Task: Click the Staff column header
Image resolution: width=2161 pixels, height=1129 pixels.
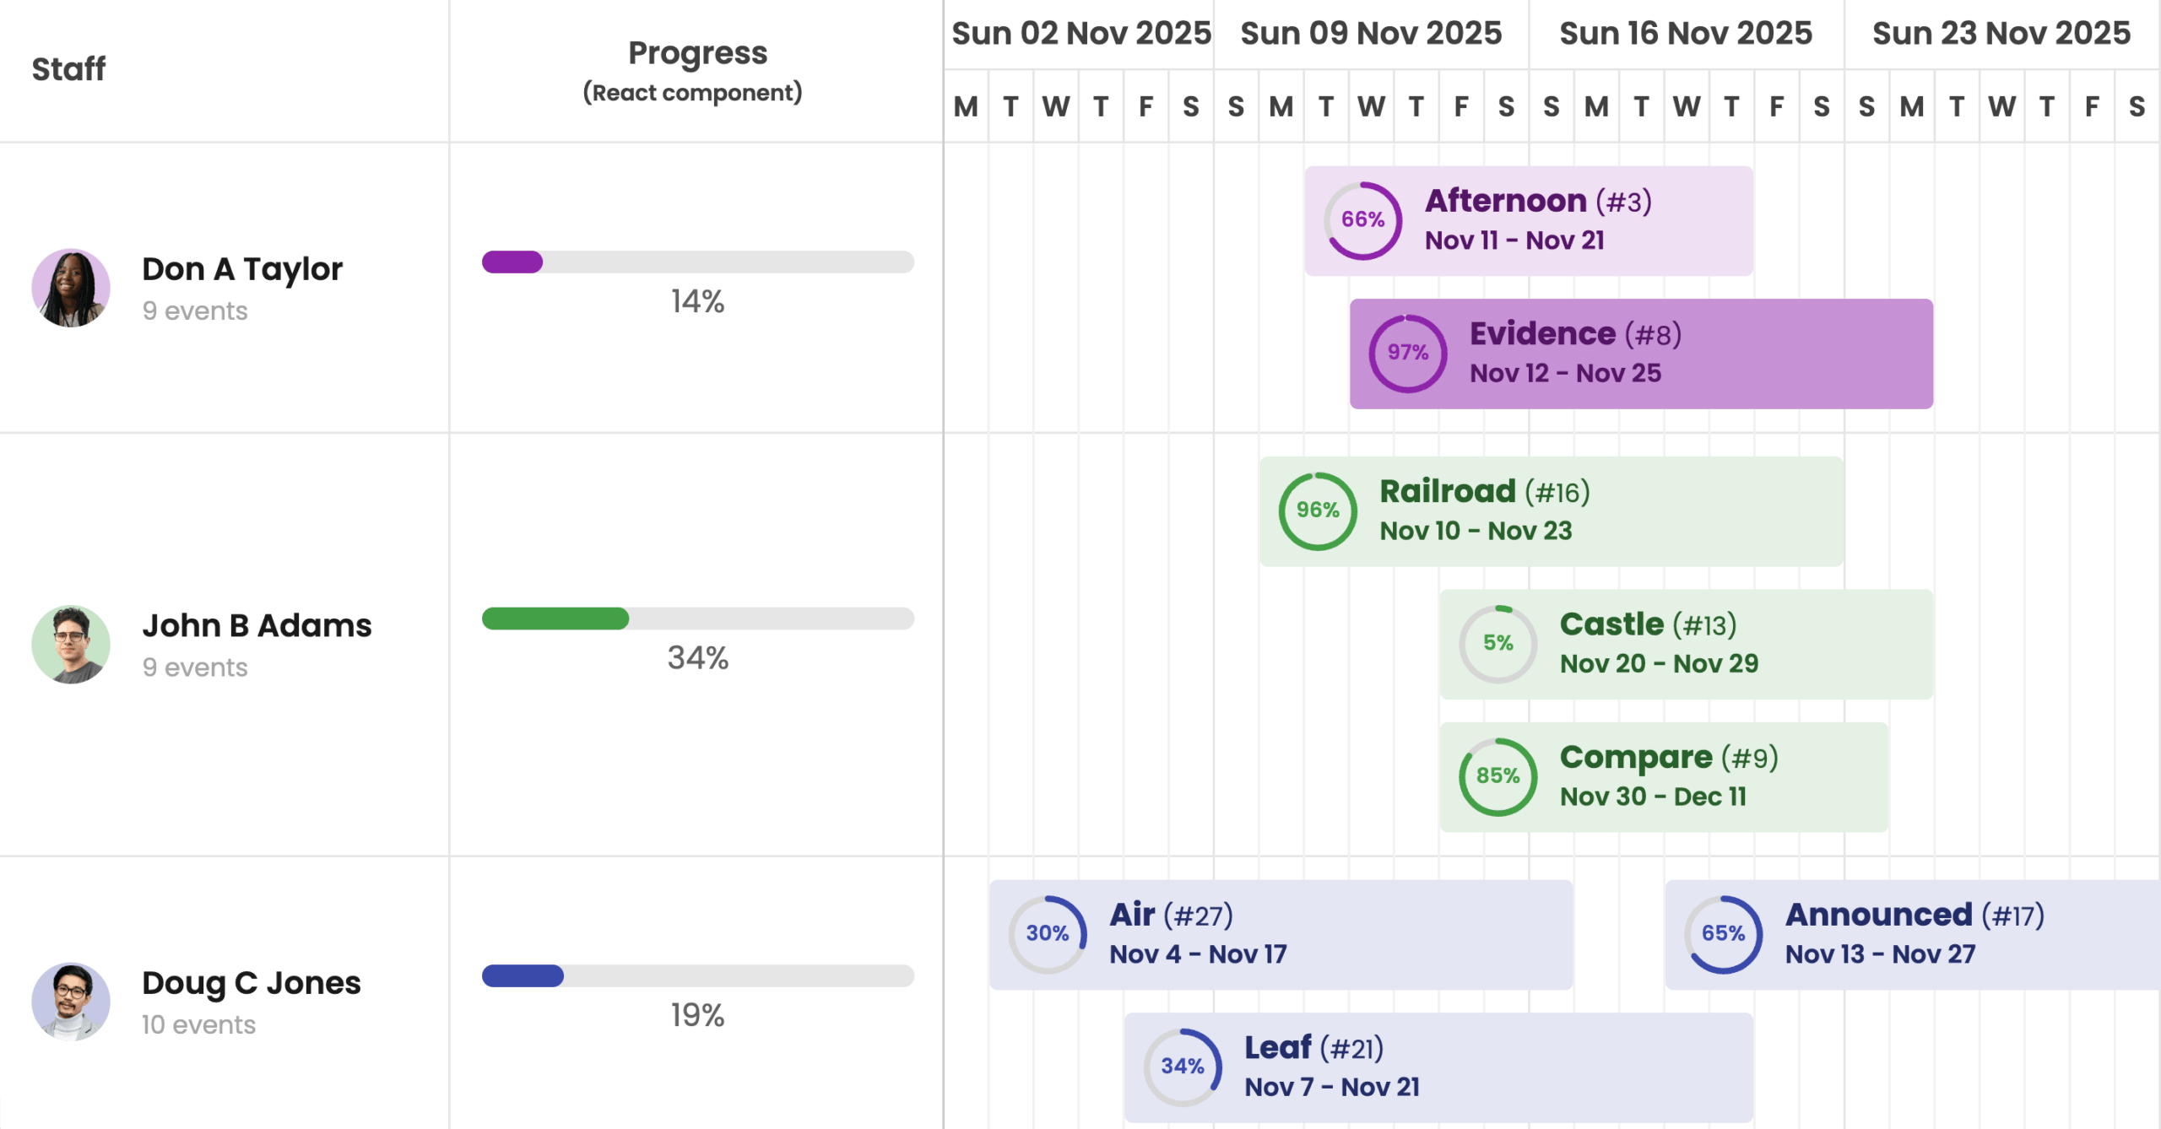Action: click(x=68, y=69)
